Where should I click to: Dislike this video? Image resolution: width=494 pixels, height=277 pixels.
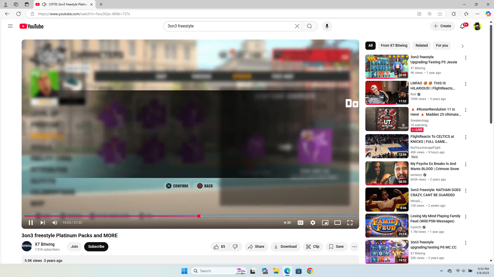[235, 247]
